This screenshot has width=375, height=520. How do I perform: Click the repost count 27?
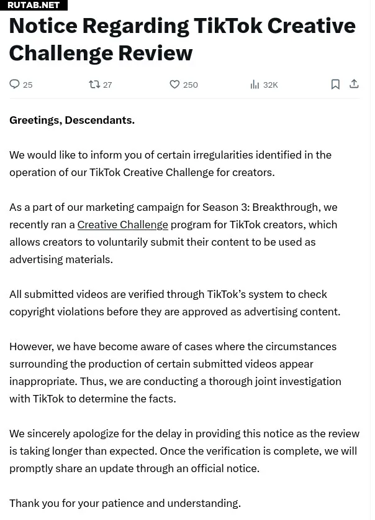point(107,85)
